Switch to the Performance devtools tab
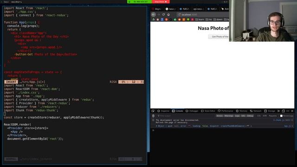Screen dimensions: 297x167 [225, 111]
